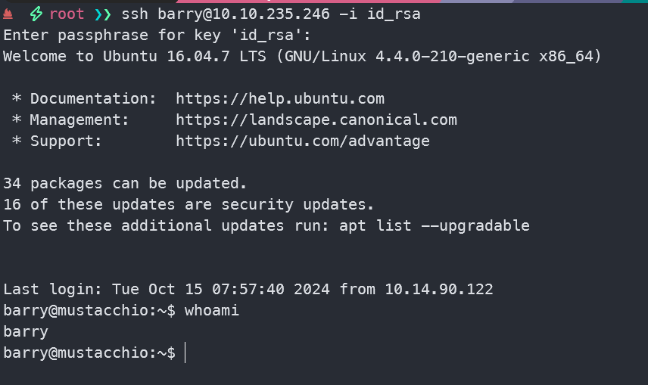Click the blue double-chevron prompt separator
Viewport: 648px width, 385px height.
tap(103, 14)
